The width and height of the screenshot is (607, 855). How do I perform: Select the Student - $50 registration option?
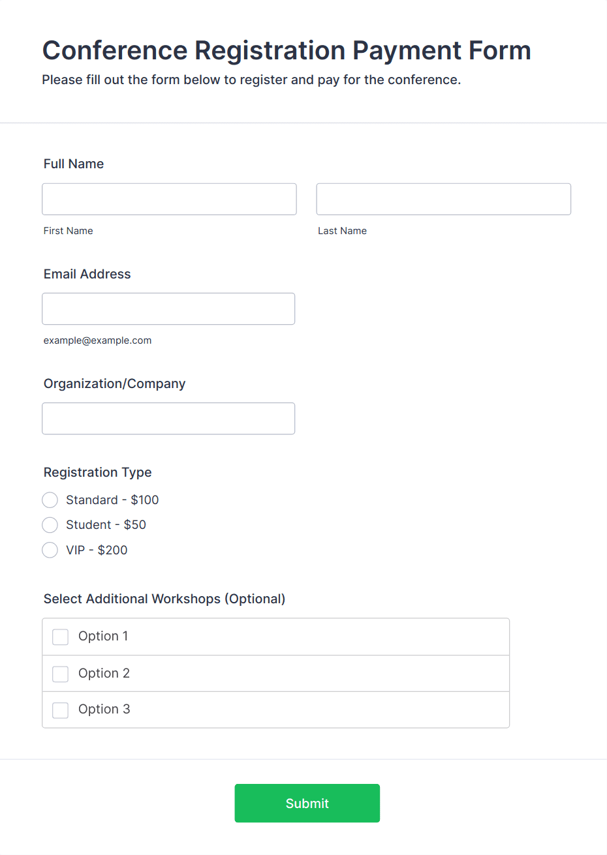(x=50, y=525)
